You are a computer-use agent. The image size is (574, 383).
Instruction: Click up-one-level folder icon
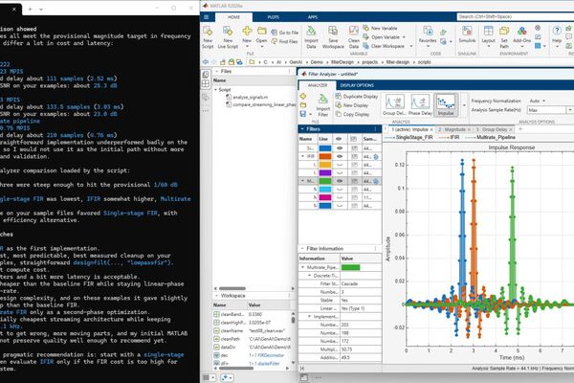(x=223, y=62)
